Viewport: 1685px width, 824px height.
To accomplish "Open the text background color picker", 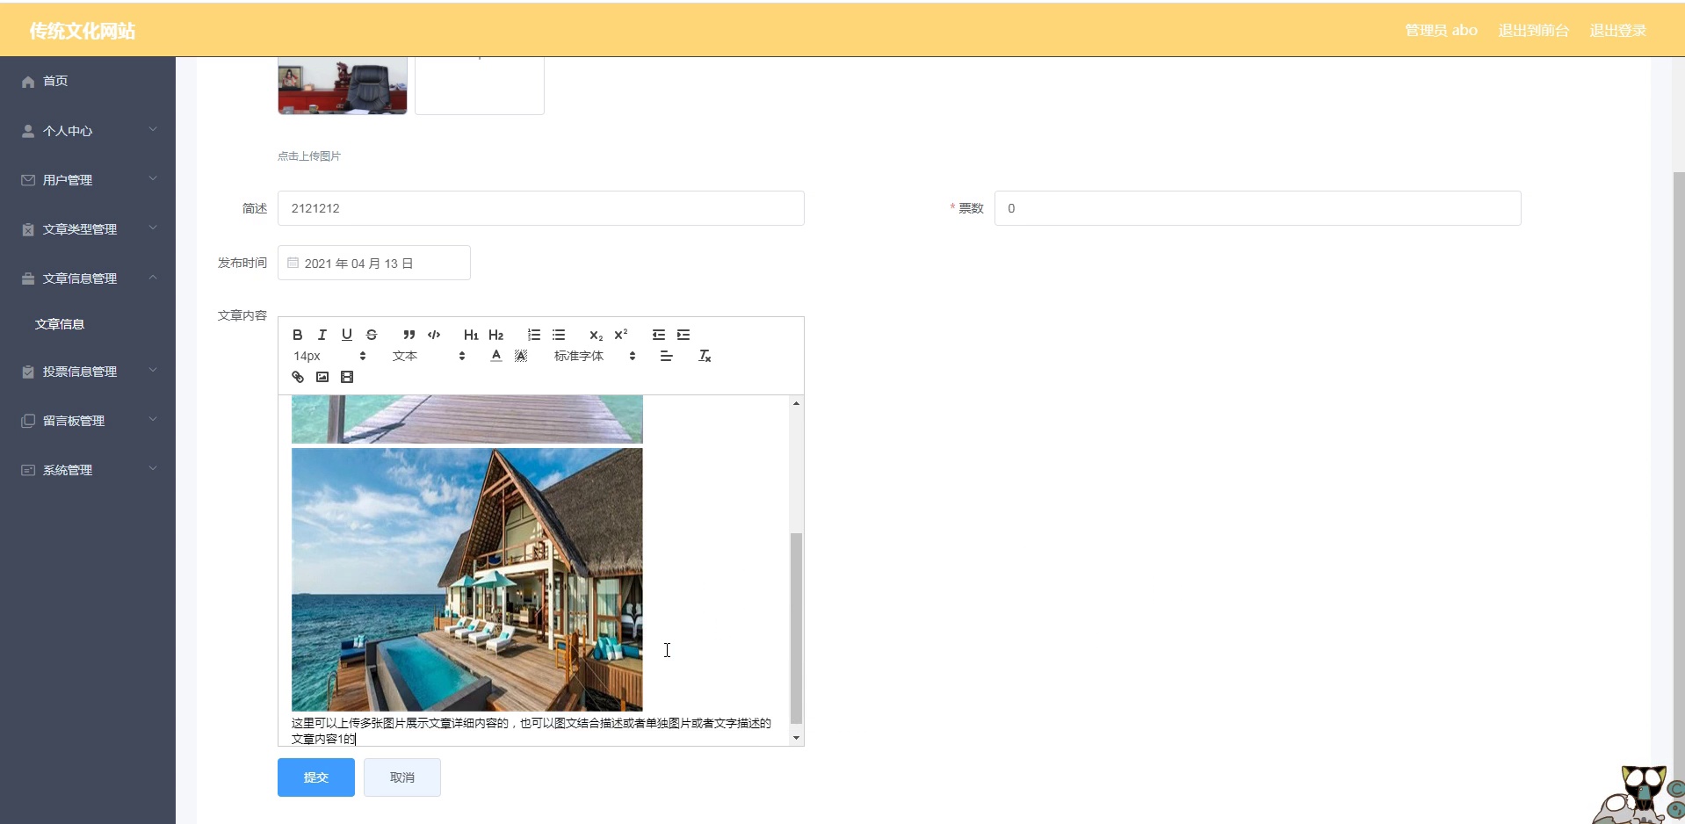I will click(x=521, y=356).
